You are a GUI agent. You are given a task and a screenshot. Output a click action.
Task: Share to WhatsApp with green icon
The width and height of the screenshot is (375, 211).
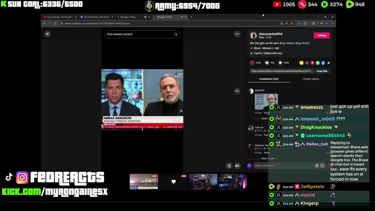tap(318, 63)
